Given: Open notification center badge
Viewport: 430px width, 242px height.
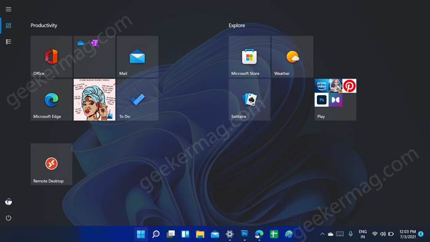Looking at the screenshot, I should 421,234.
